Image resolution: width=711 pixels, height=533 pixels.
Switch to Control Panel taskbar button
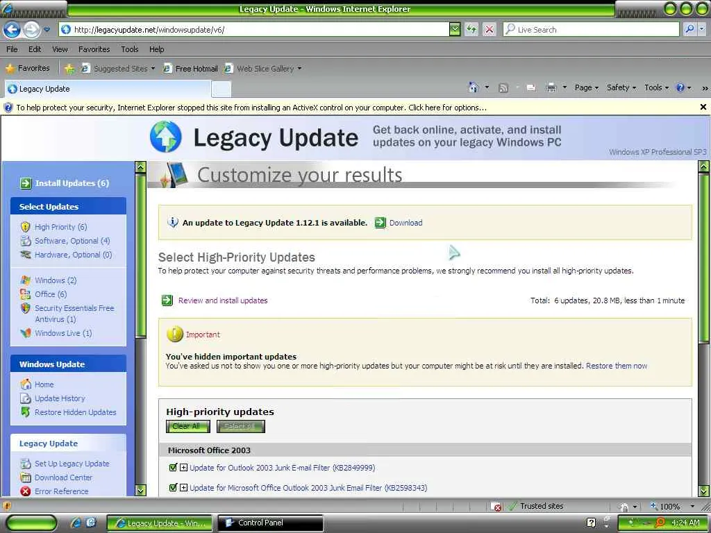tap(271, 523)
